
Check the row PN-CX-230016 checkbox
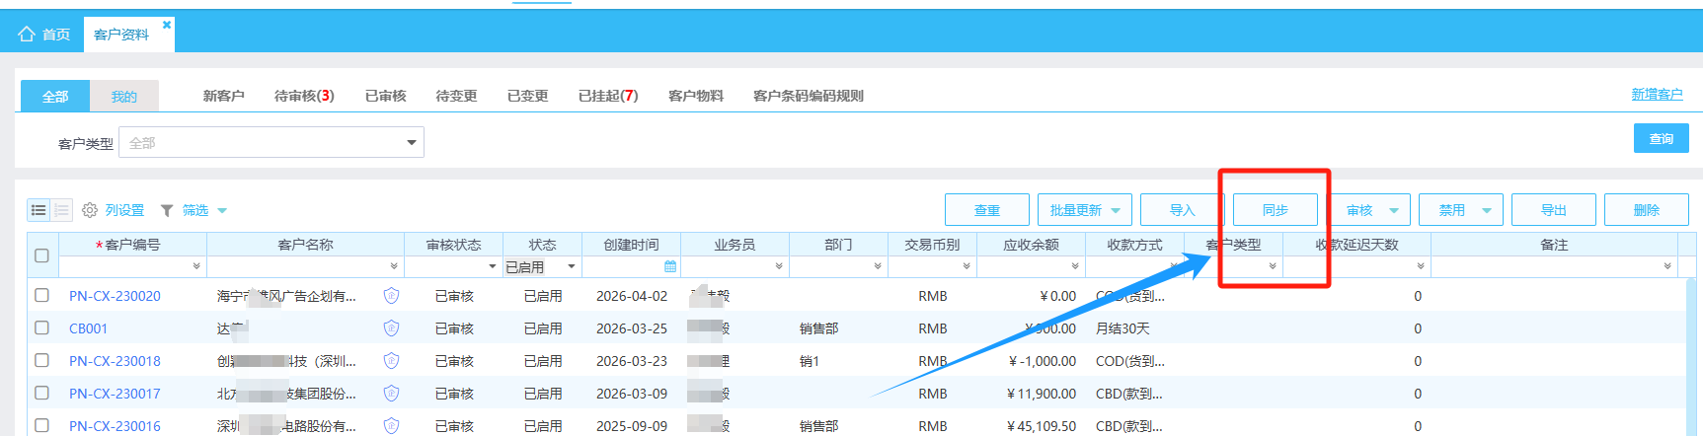click(x=41, y=425)
